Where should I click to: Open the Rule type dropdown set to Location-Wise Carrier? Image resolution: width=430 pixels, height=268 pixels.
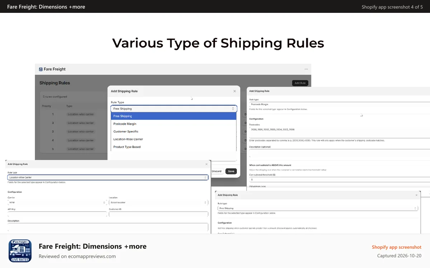108,177
